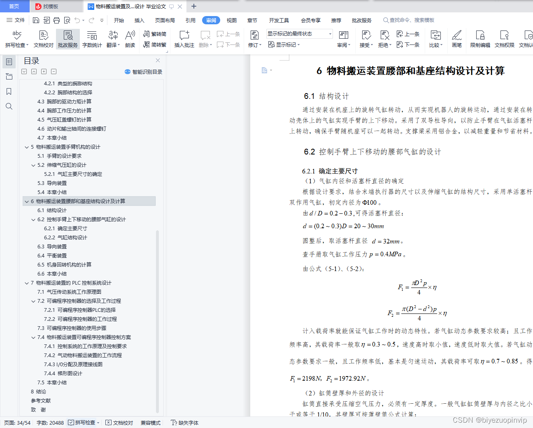Click 字数: 20488 in the status bar
The width and height of the screenshot is (533, 428).
coord(50,423)
